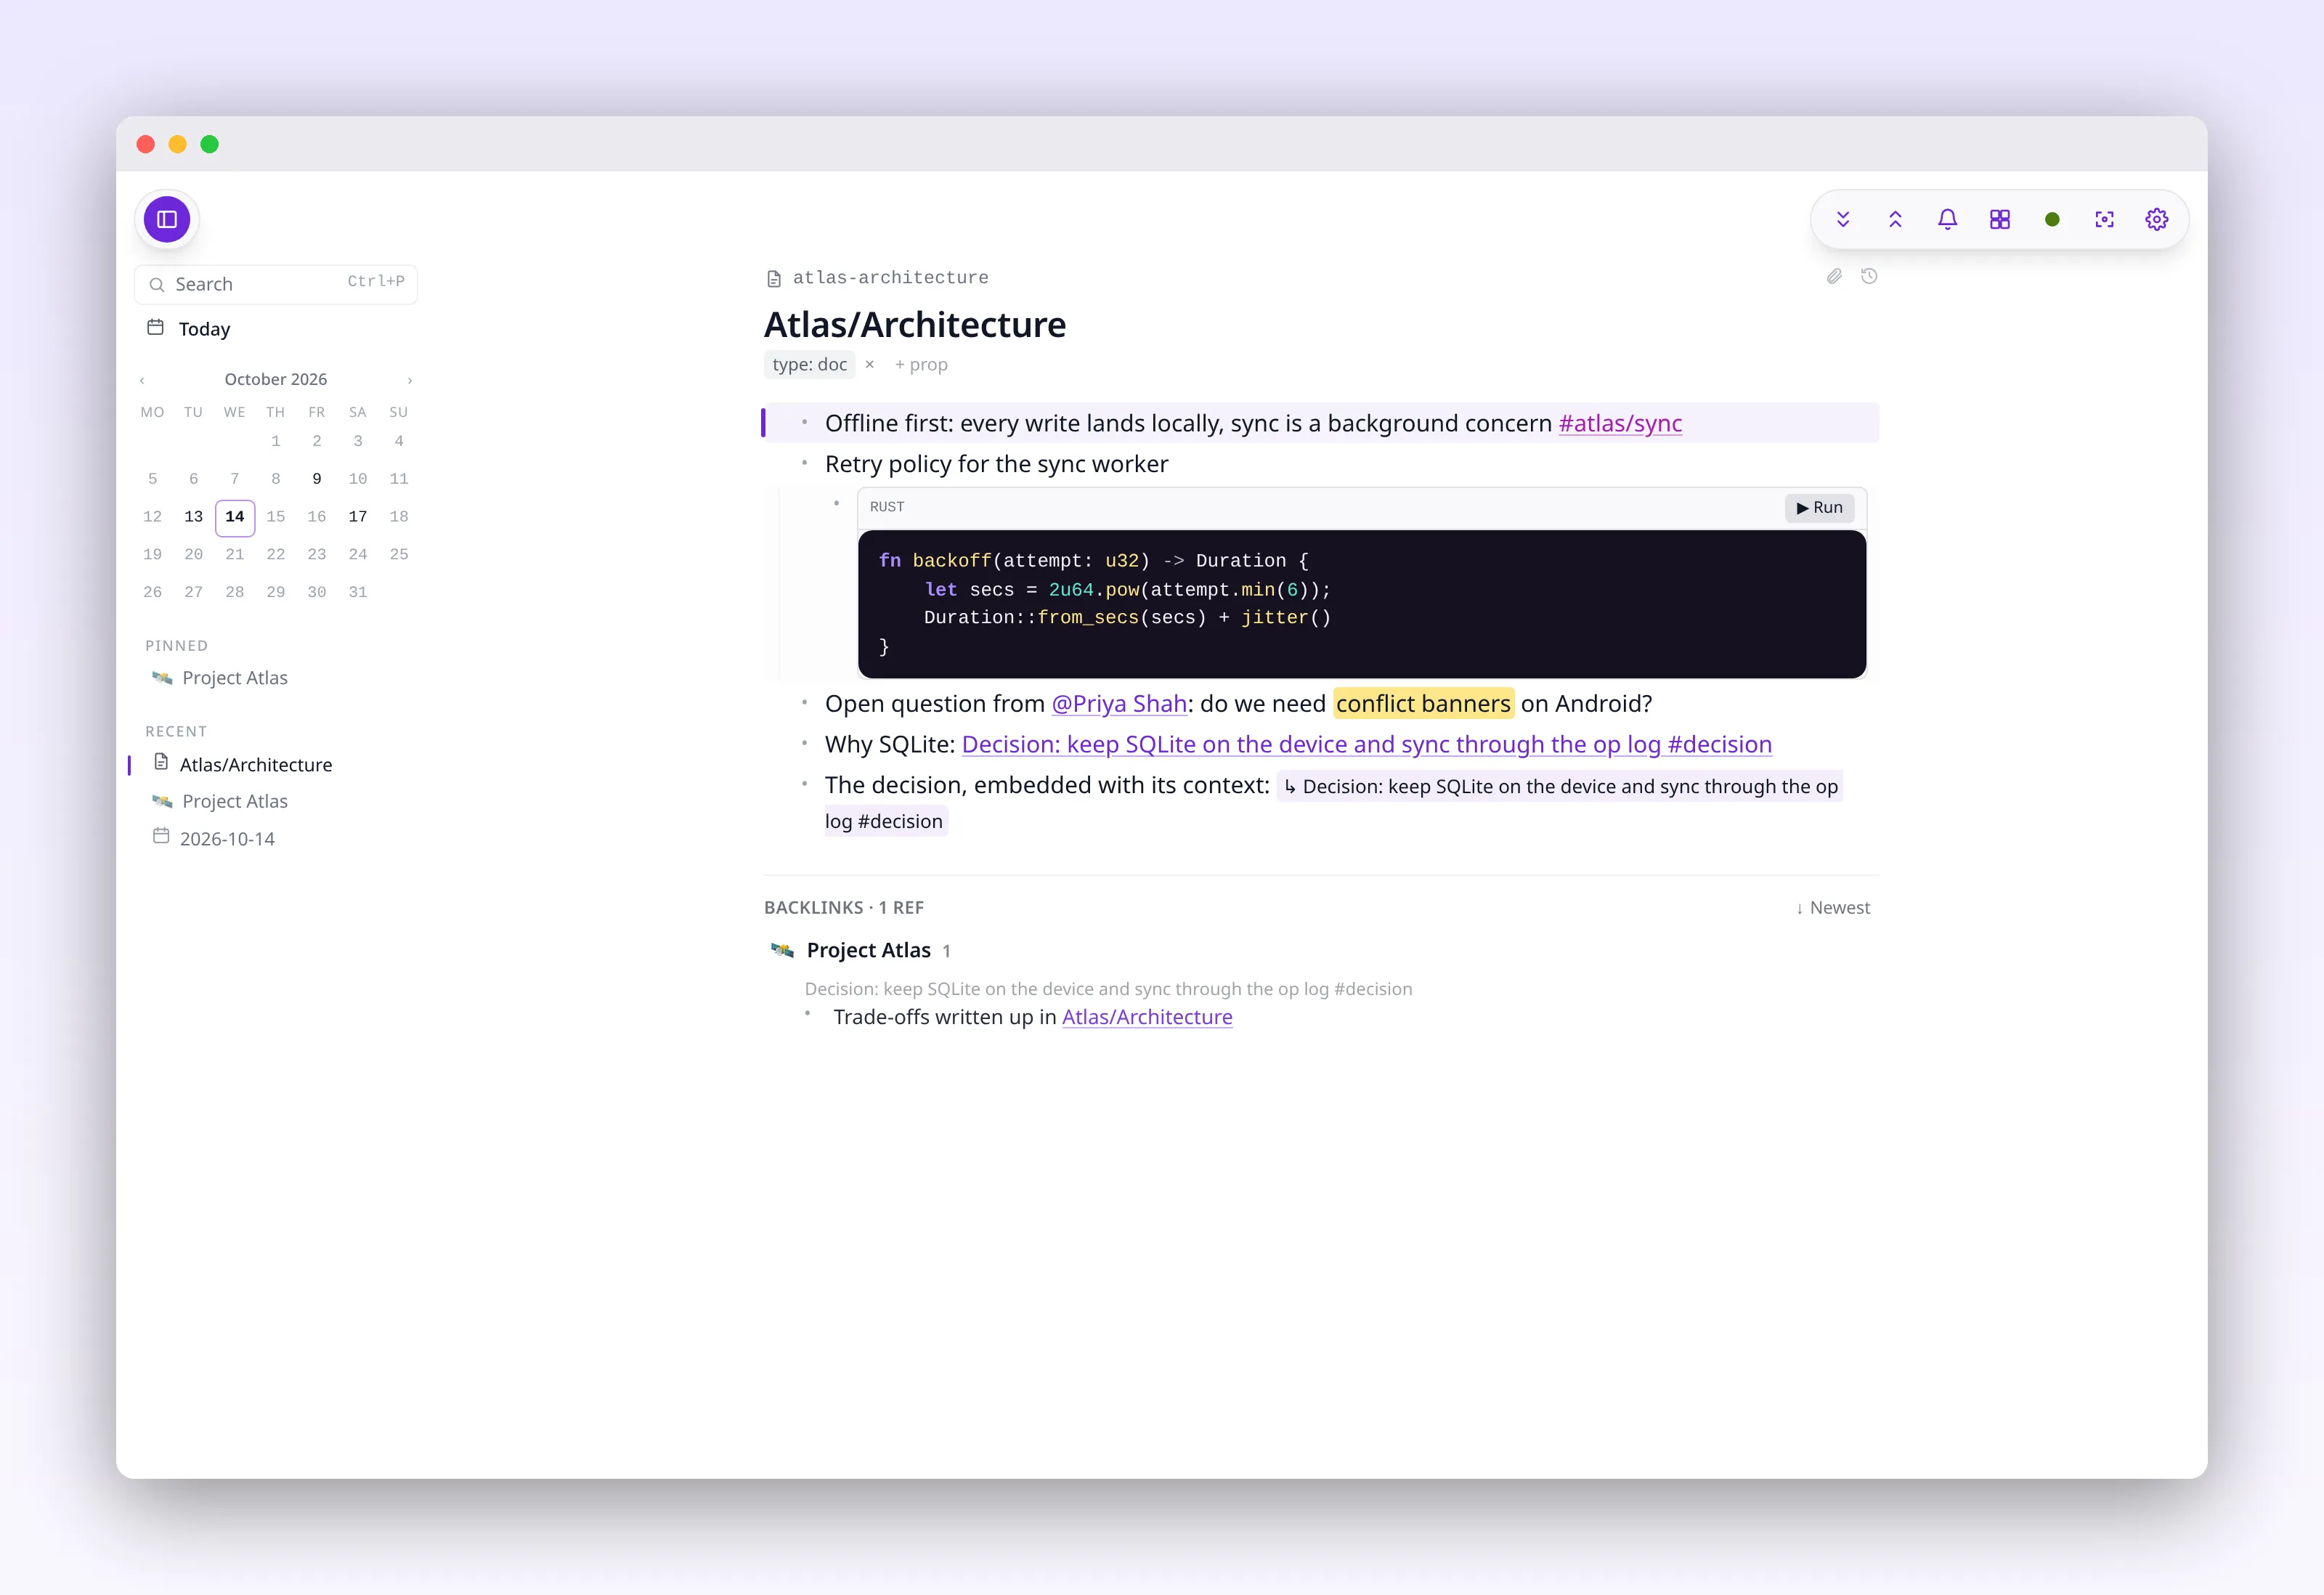Go to previous month in calendar
This screenshot has width=2324, height=1595.
pyautogui.click(x=142, y=380)
